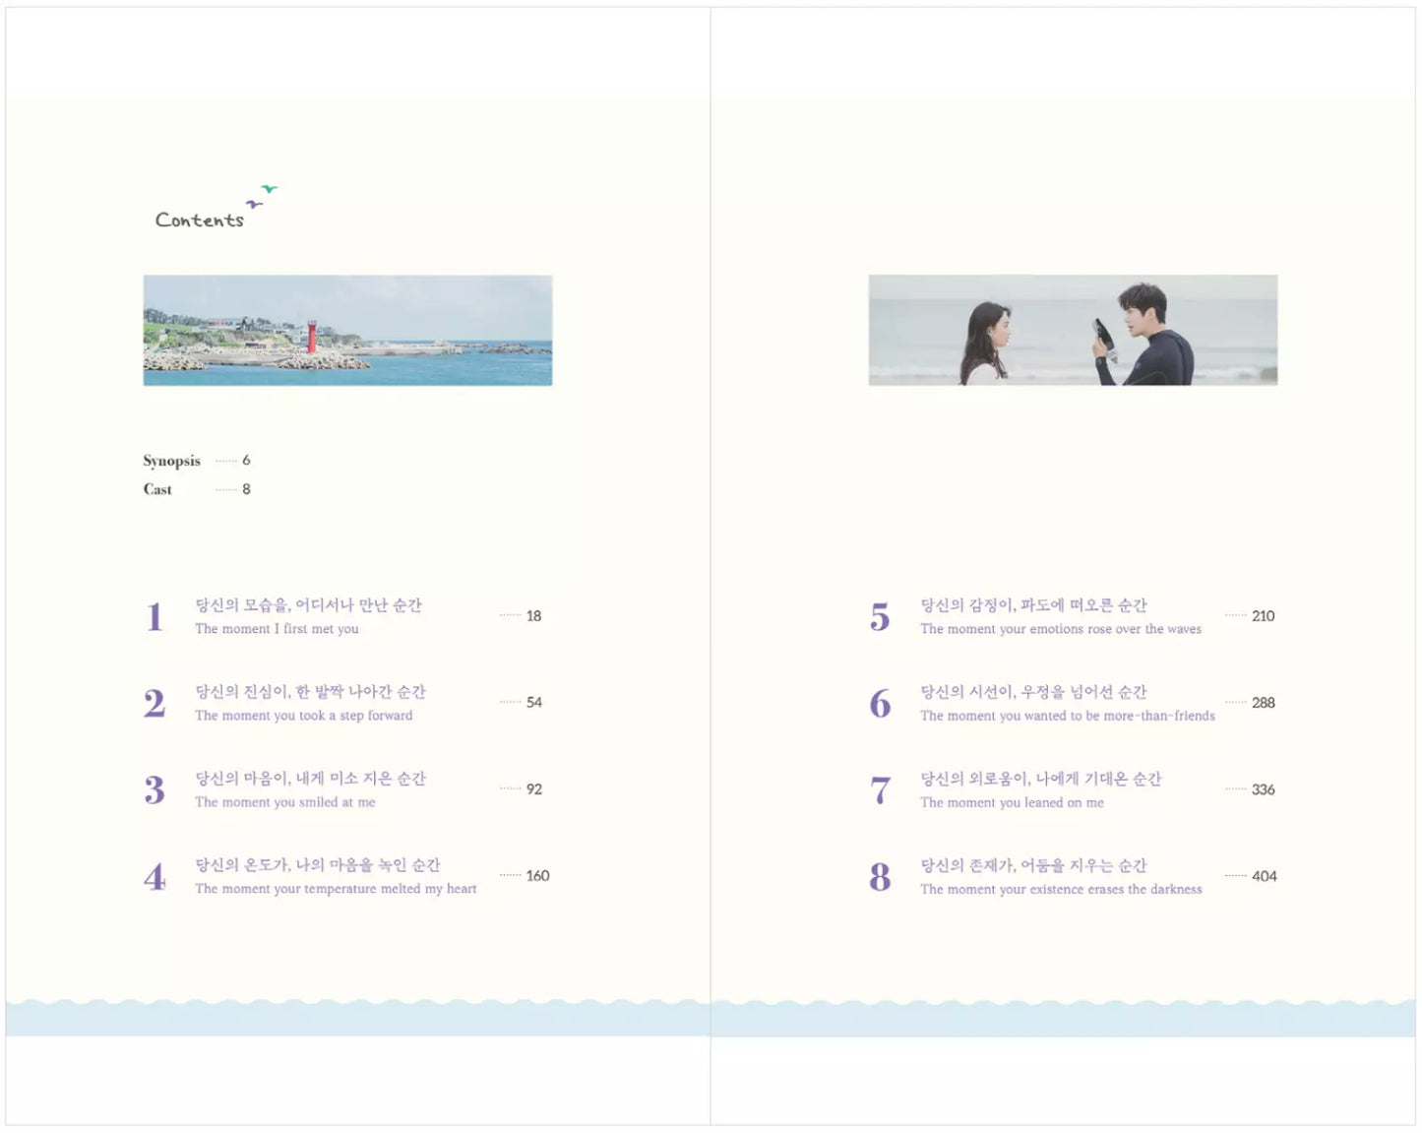Select chapter 1, The moment I first met you
The image size is (1422, 1133).
(307, 616)
